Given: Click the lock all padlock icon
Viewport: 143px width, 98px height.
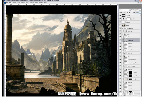Looking at the screenshot, I should pos(129,13).
